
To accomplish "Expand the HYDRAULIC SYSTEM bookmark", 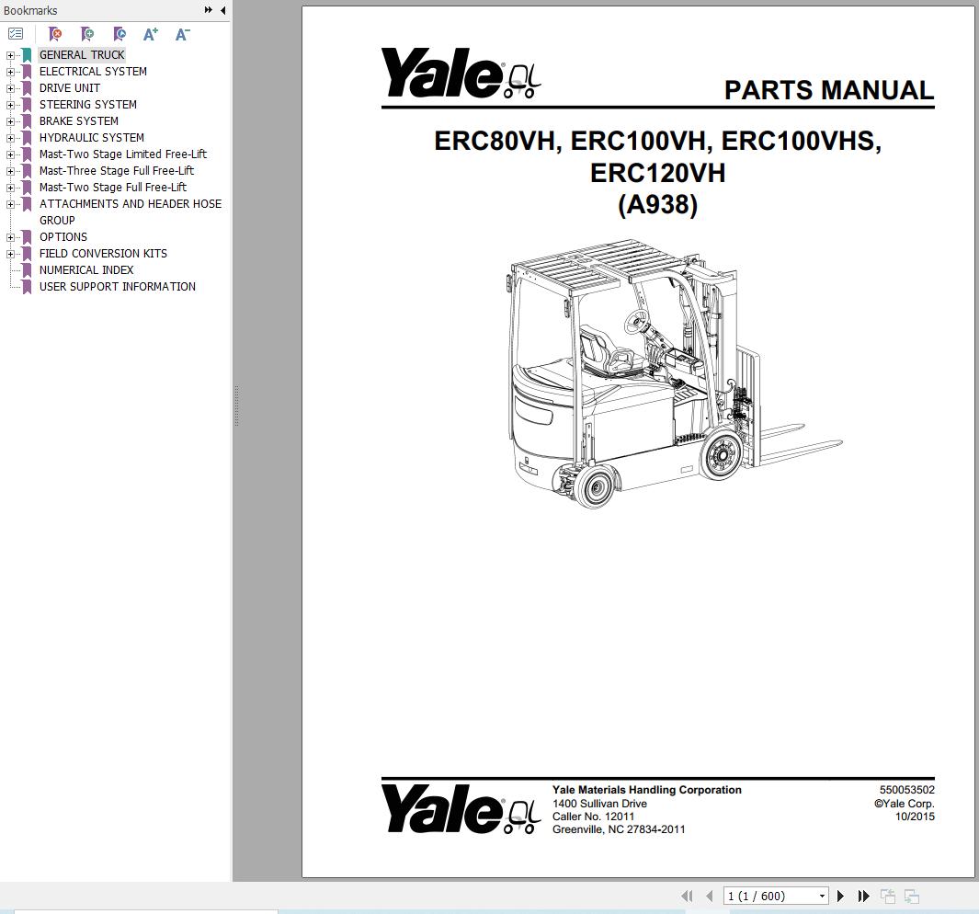I will pos(8,137).
